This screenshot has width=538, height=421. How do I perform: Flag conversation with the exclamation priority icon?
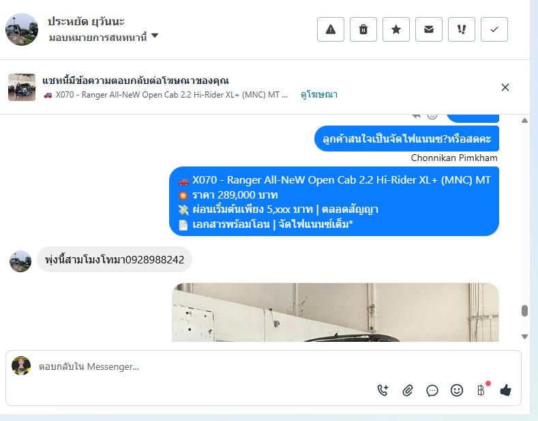(x=462, y=29)
